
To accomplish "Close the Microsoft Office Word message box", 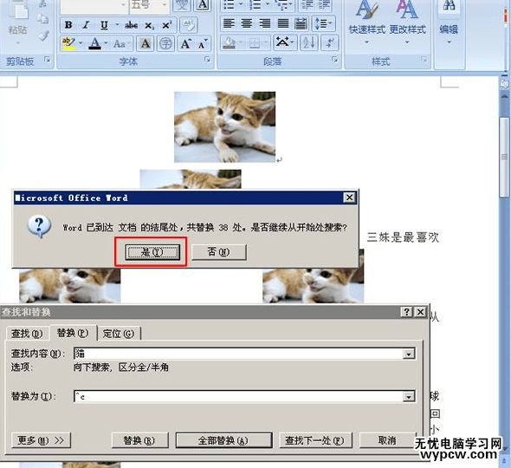I will pyautogui.click(x=349, y=198).
